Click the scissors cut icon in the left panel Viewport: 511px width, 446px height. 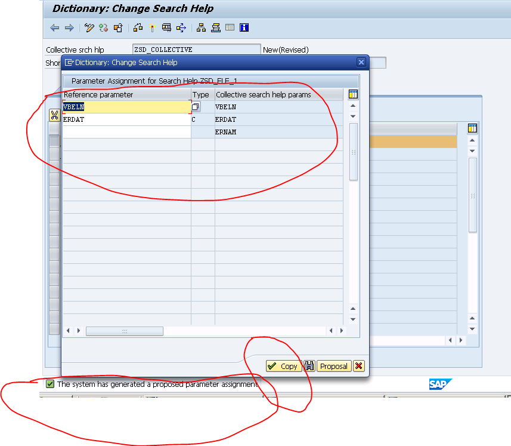(x=55, y=116)
